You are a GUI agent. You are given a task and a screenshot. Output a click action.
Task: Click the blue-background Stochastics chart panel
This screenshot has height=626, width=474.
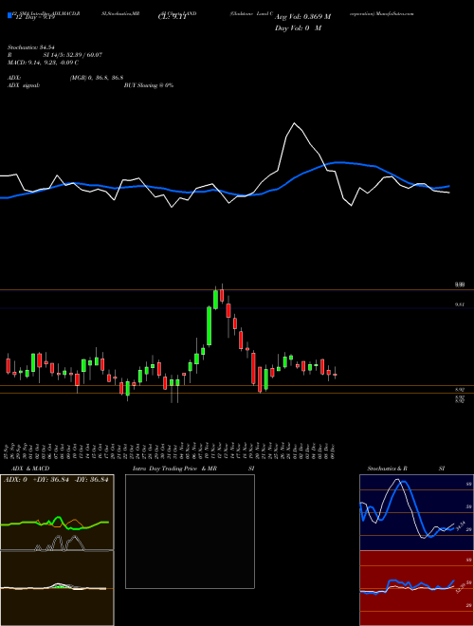pyautogui.click(x=416, y=512)
